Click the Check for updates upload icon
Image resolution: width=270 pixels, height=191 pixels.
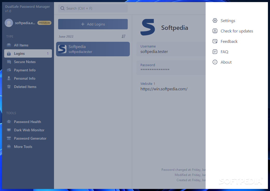tap(215, 31)
